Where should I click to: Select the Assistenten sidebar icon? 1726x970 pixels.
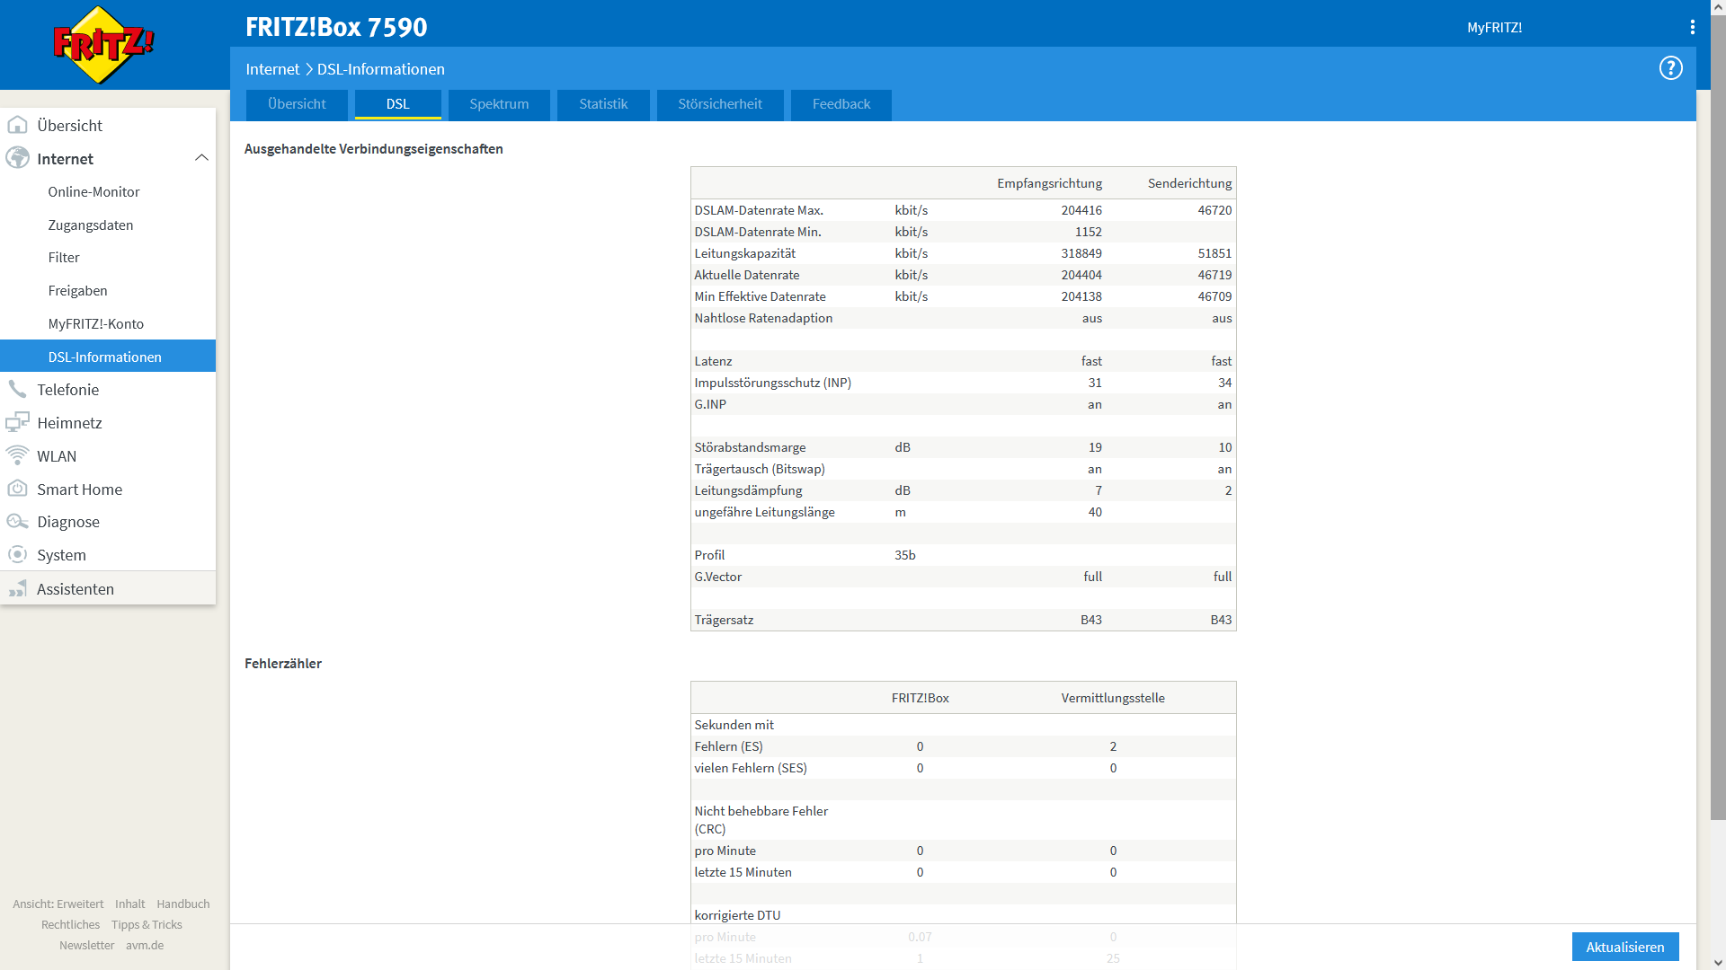click(x=18, y=588)
